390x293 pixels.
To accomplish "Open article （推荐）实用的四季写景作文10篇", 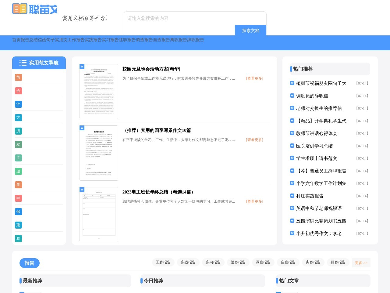I will [157, 130].
